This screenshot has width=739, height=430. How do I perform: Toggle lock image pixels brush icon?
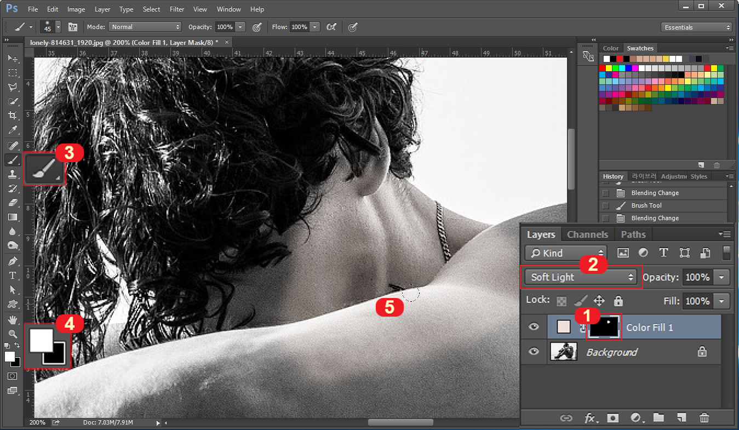(580, 301)
